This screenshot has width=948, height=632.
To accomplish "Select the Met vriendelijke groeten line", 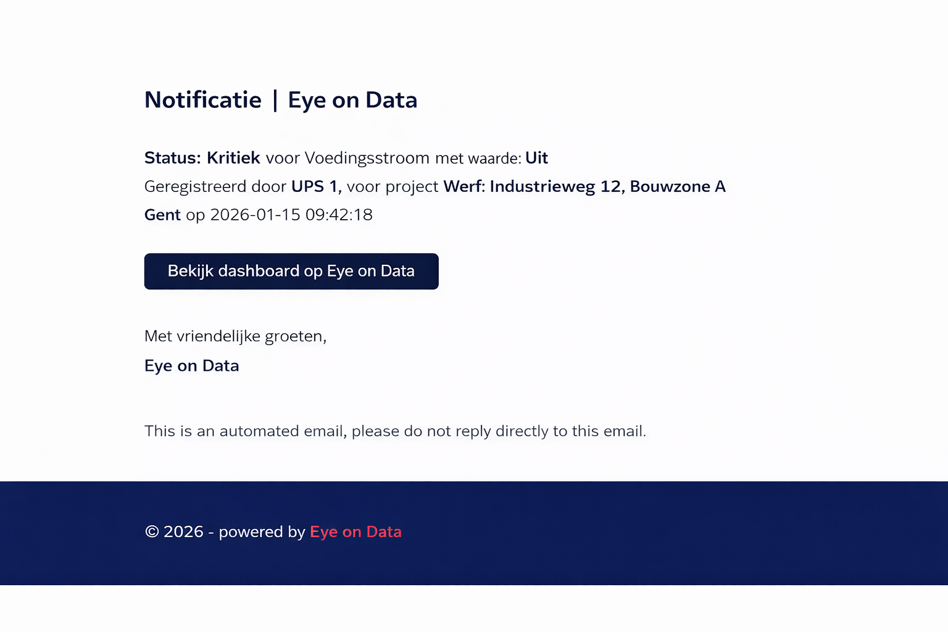I will [x=235, y=336].
